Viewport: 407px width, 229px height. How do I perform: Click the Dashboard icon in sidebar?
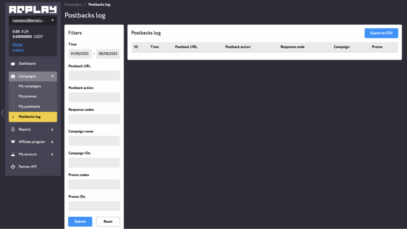click(13, 64)
